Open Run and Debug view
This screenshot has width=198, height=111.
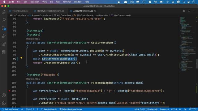pos(4,36)
